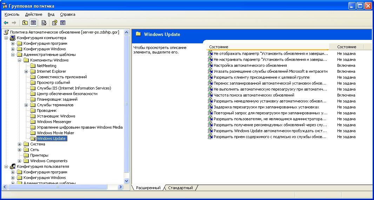Select Управление цифровыми правами Windows Media
The image size is (374, 200).
(80, 127)
